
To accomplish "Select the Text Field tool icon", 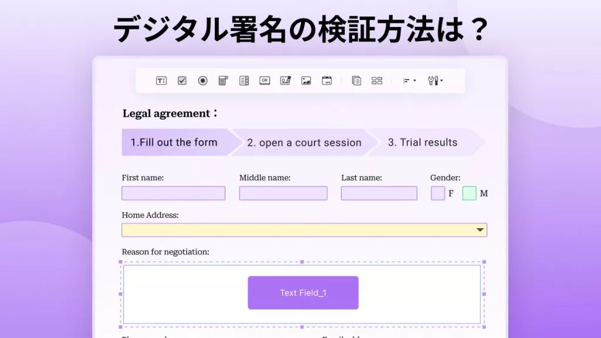I will click(161, 81).
